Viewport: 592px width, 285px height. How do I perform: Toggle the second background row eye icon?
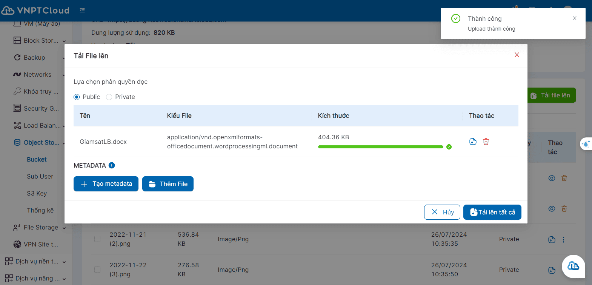click(552, 209)
